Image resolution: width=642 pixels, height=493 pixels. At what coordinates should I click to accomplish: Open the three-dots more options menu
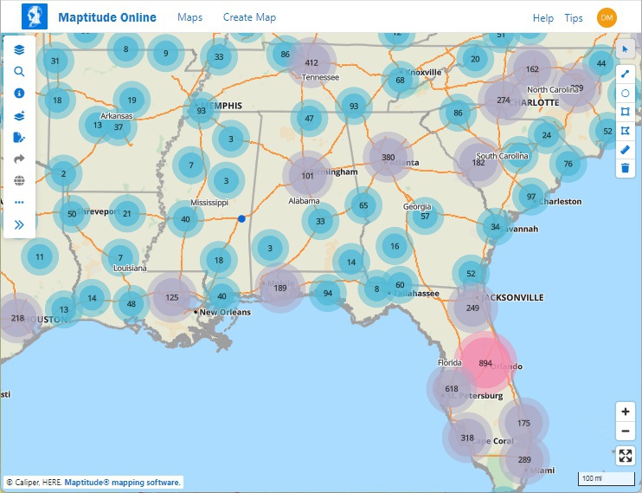[x=19, y=203]
